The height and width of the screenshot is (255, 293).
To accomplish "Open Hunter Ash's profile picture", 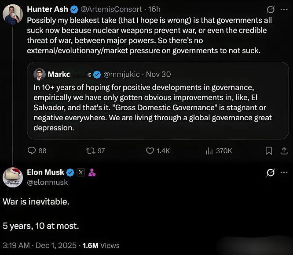I will click(x=13, y=14).
